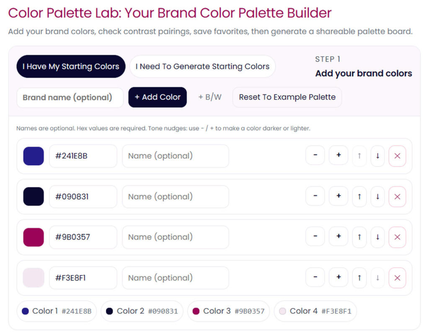
Task: Add black and white via the + B/W option
Action: (x=209, y=97)
